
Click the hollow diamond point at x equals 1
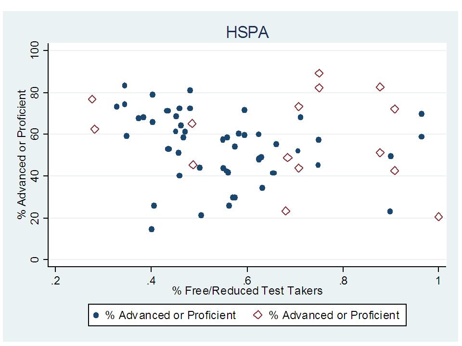pos(438,217)
